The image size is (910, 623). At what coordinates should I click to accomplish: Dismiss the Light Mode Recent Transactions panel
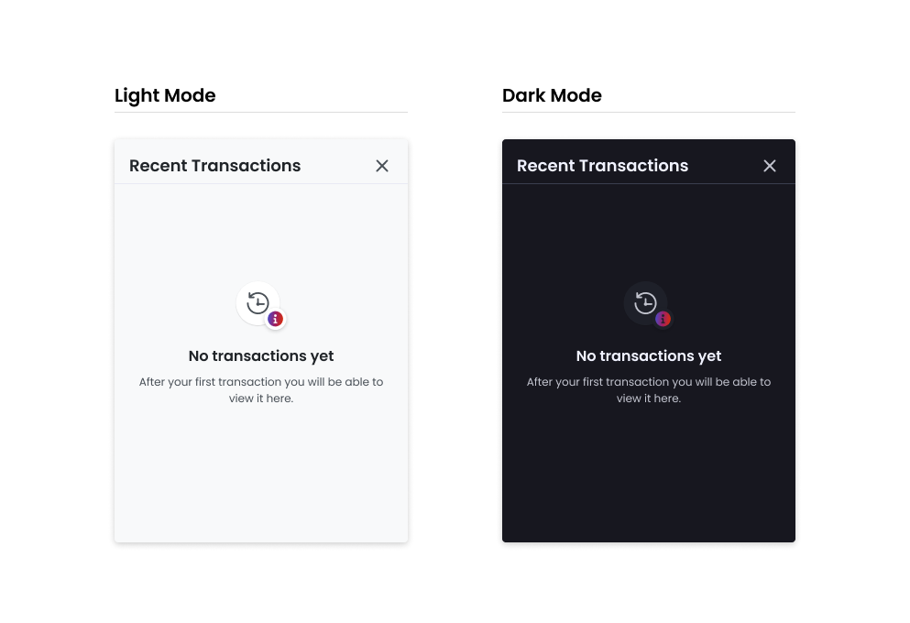382,166
